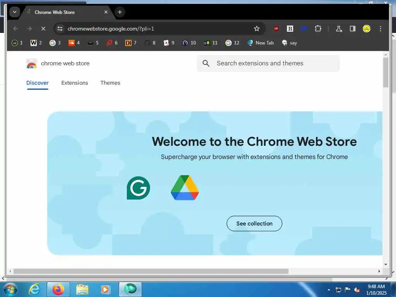
Task: Open Wikipedia bookmark 2
Action: (x=36, y=43)
